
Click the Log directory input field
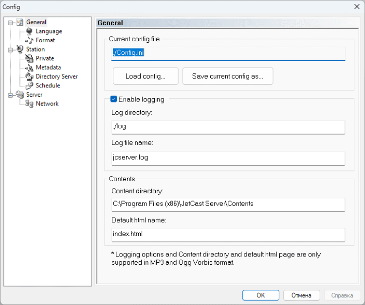(228, 127)
